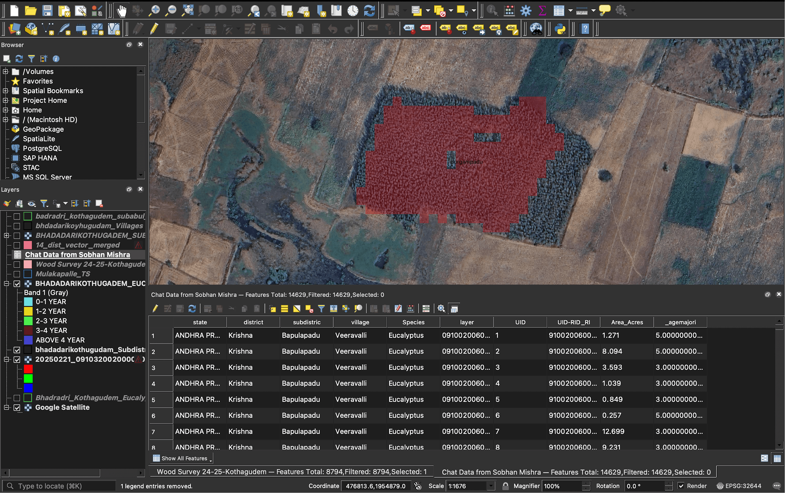Open the statistical summary sigma icon
Image resolution: width=785 pixels, height=493 pixels.
pos(542,11)
